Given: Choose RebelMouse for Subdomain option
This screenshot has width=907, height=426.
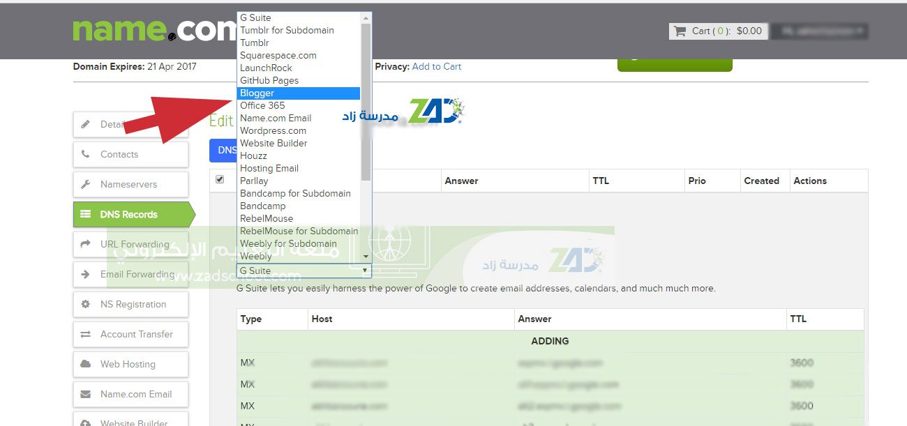Looking at the screenshot, I should pyautogui.click(x=299, y=231).
